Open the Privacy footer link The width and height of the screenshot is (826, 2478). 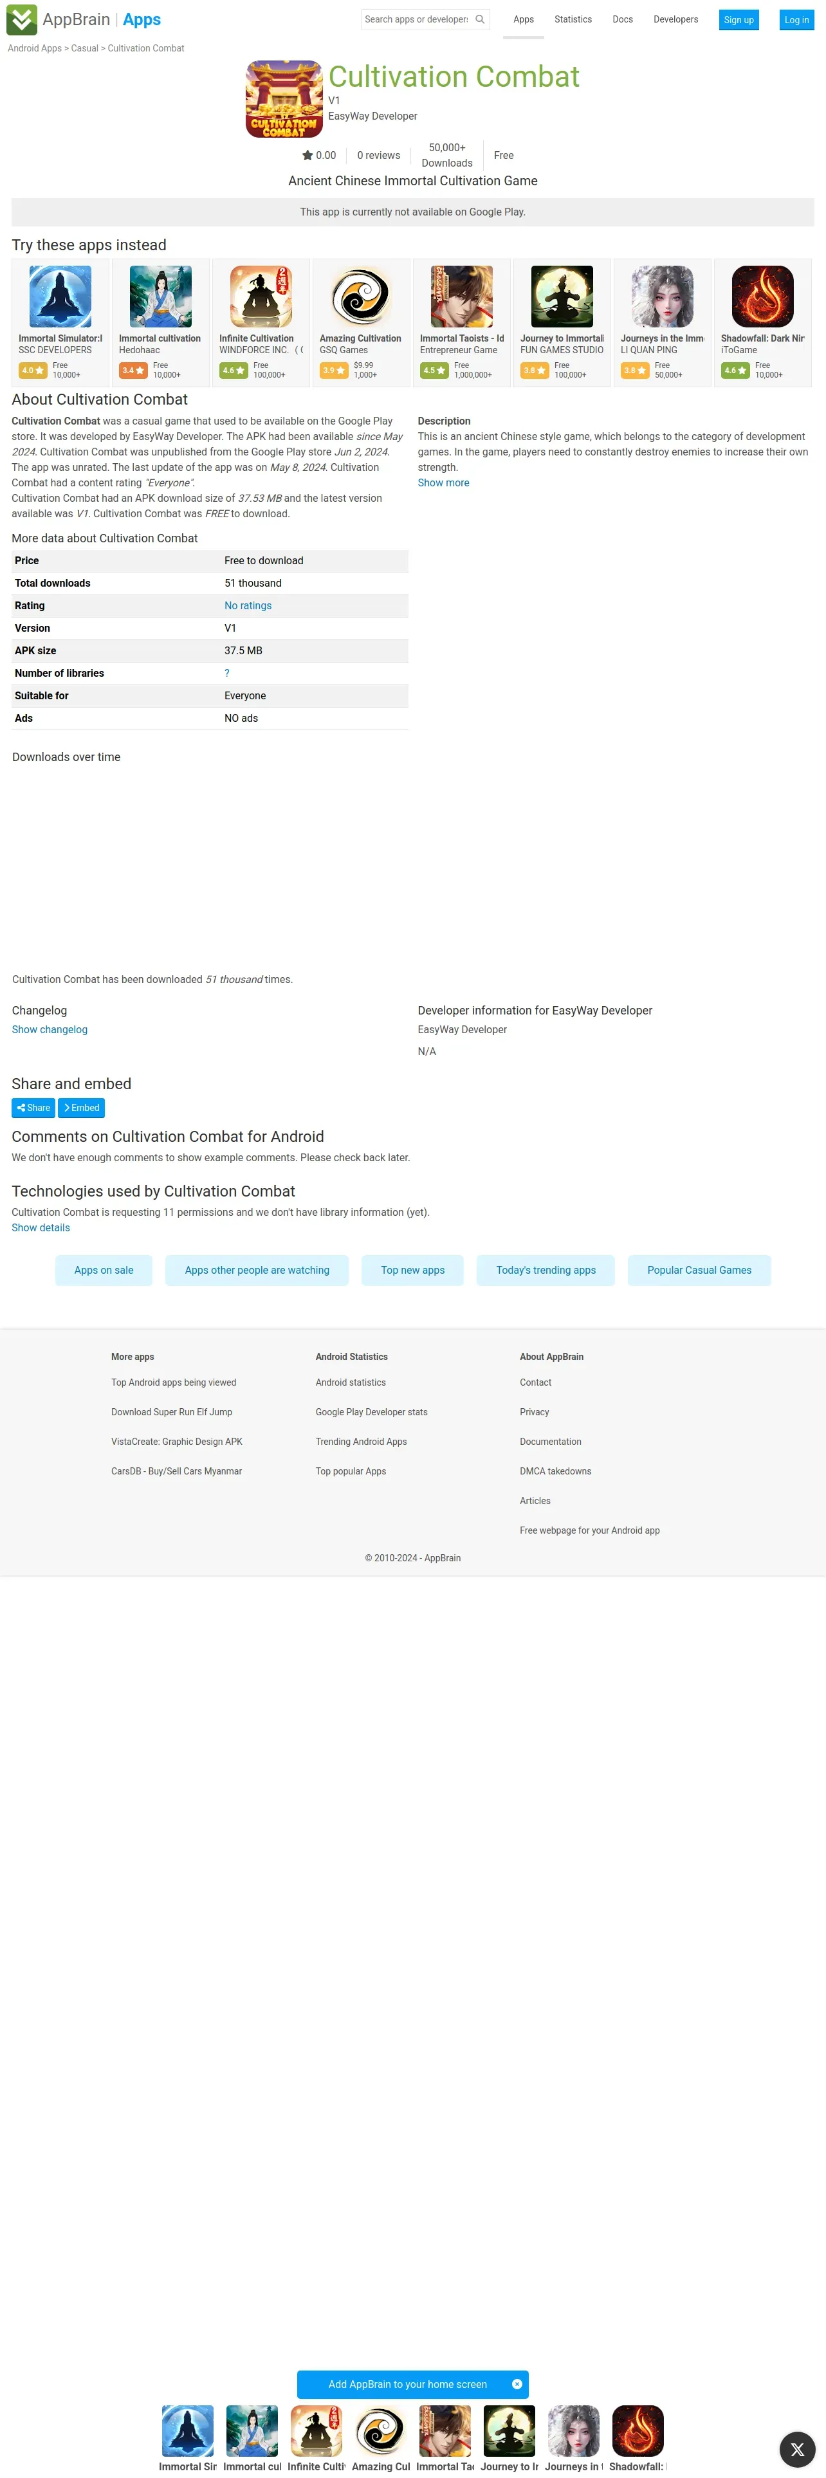535,1412
